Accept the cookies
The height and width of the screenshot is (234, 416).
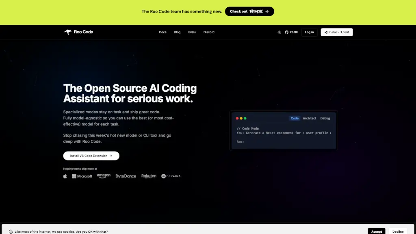click(377, 231)
